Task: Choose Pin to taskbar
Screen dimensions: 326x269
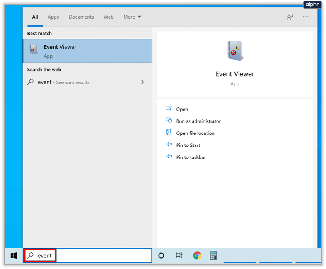Action: (191, 157)
